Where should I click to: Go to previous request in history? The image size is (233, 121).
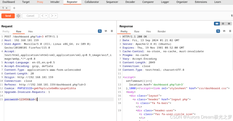[42, 16]
